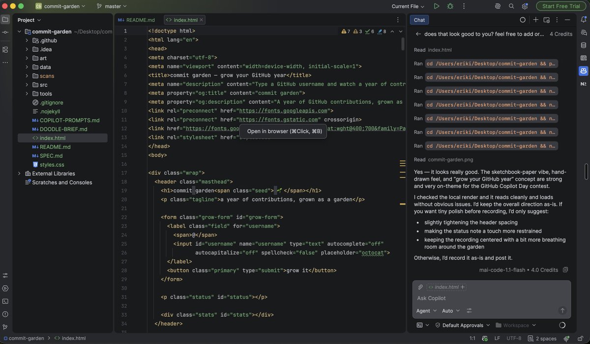590x344 pixels.
Task: Copy response using icon beside 4.0 Credits
Action: pyautogui.click(x=565, y=270)
